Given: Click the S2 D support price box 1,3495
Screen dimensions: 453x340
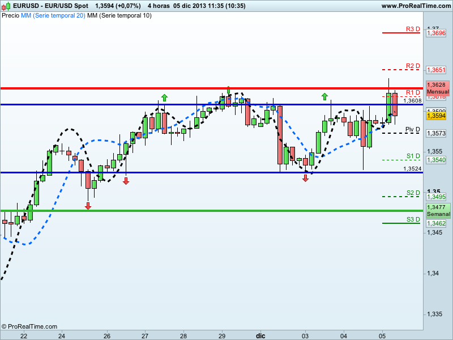Looking at the screenshot, I should (x=436, y=197).
